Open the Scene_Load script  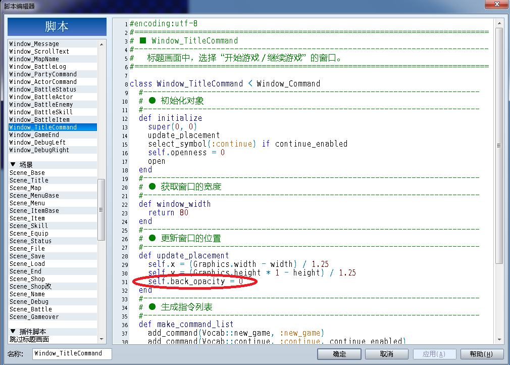[x=53, y=264]
